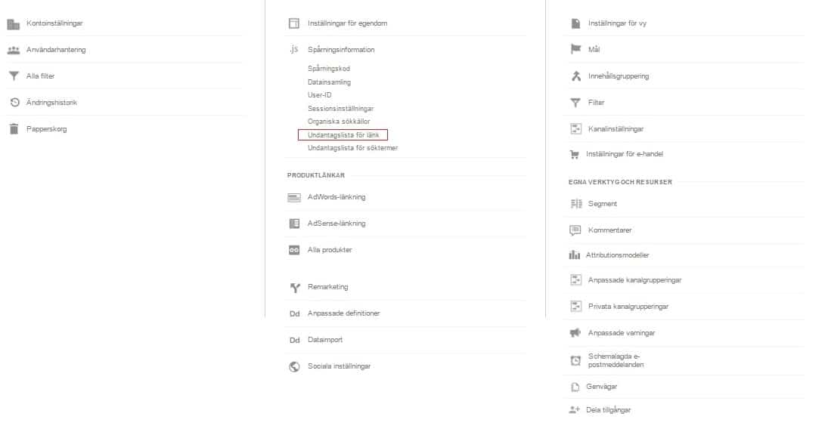Click the Kommentarer speech bubble icon

pos(575,230)
